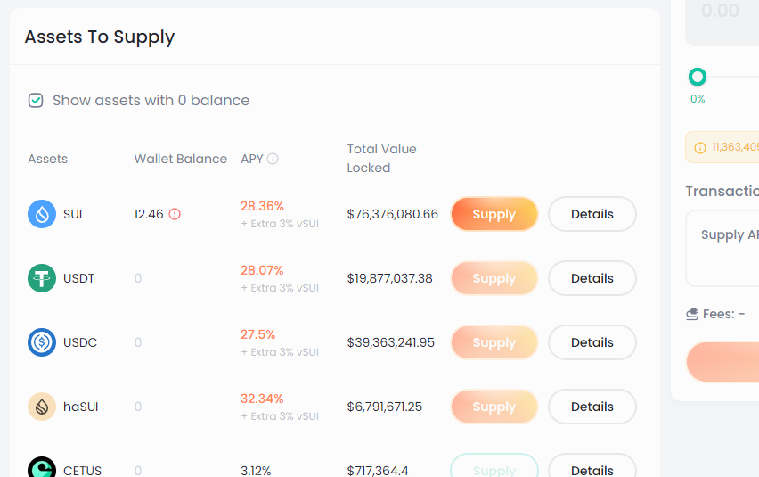
Task: Click the $39,363,241.95 total value
Action: pos(390,342)
